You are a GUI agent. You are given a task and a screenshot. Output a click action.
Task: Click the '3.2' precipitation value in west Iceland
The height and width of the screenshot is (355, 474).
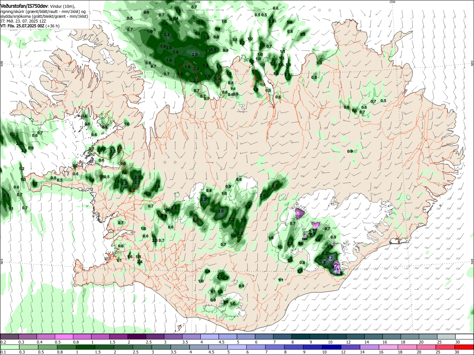pyautogui.click(x=124, y=183)
